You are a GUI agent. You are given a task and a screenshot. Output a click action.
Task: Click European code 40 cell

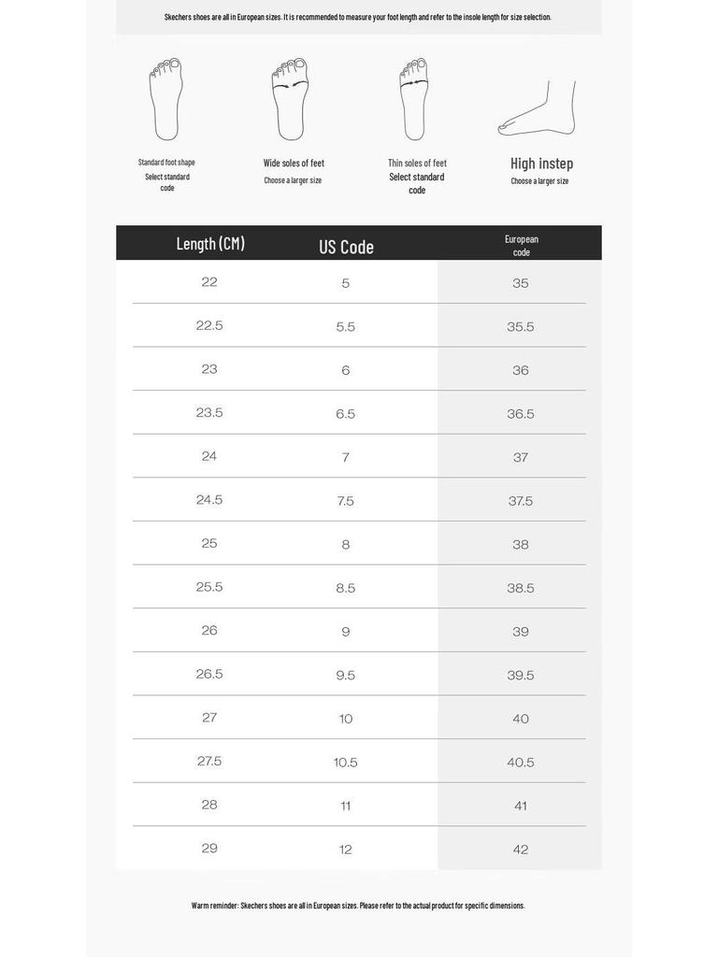click(521, 719)
